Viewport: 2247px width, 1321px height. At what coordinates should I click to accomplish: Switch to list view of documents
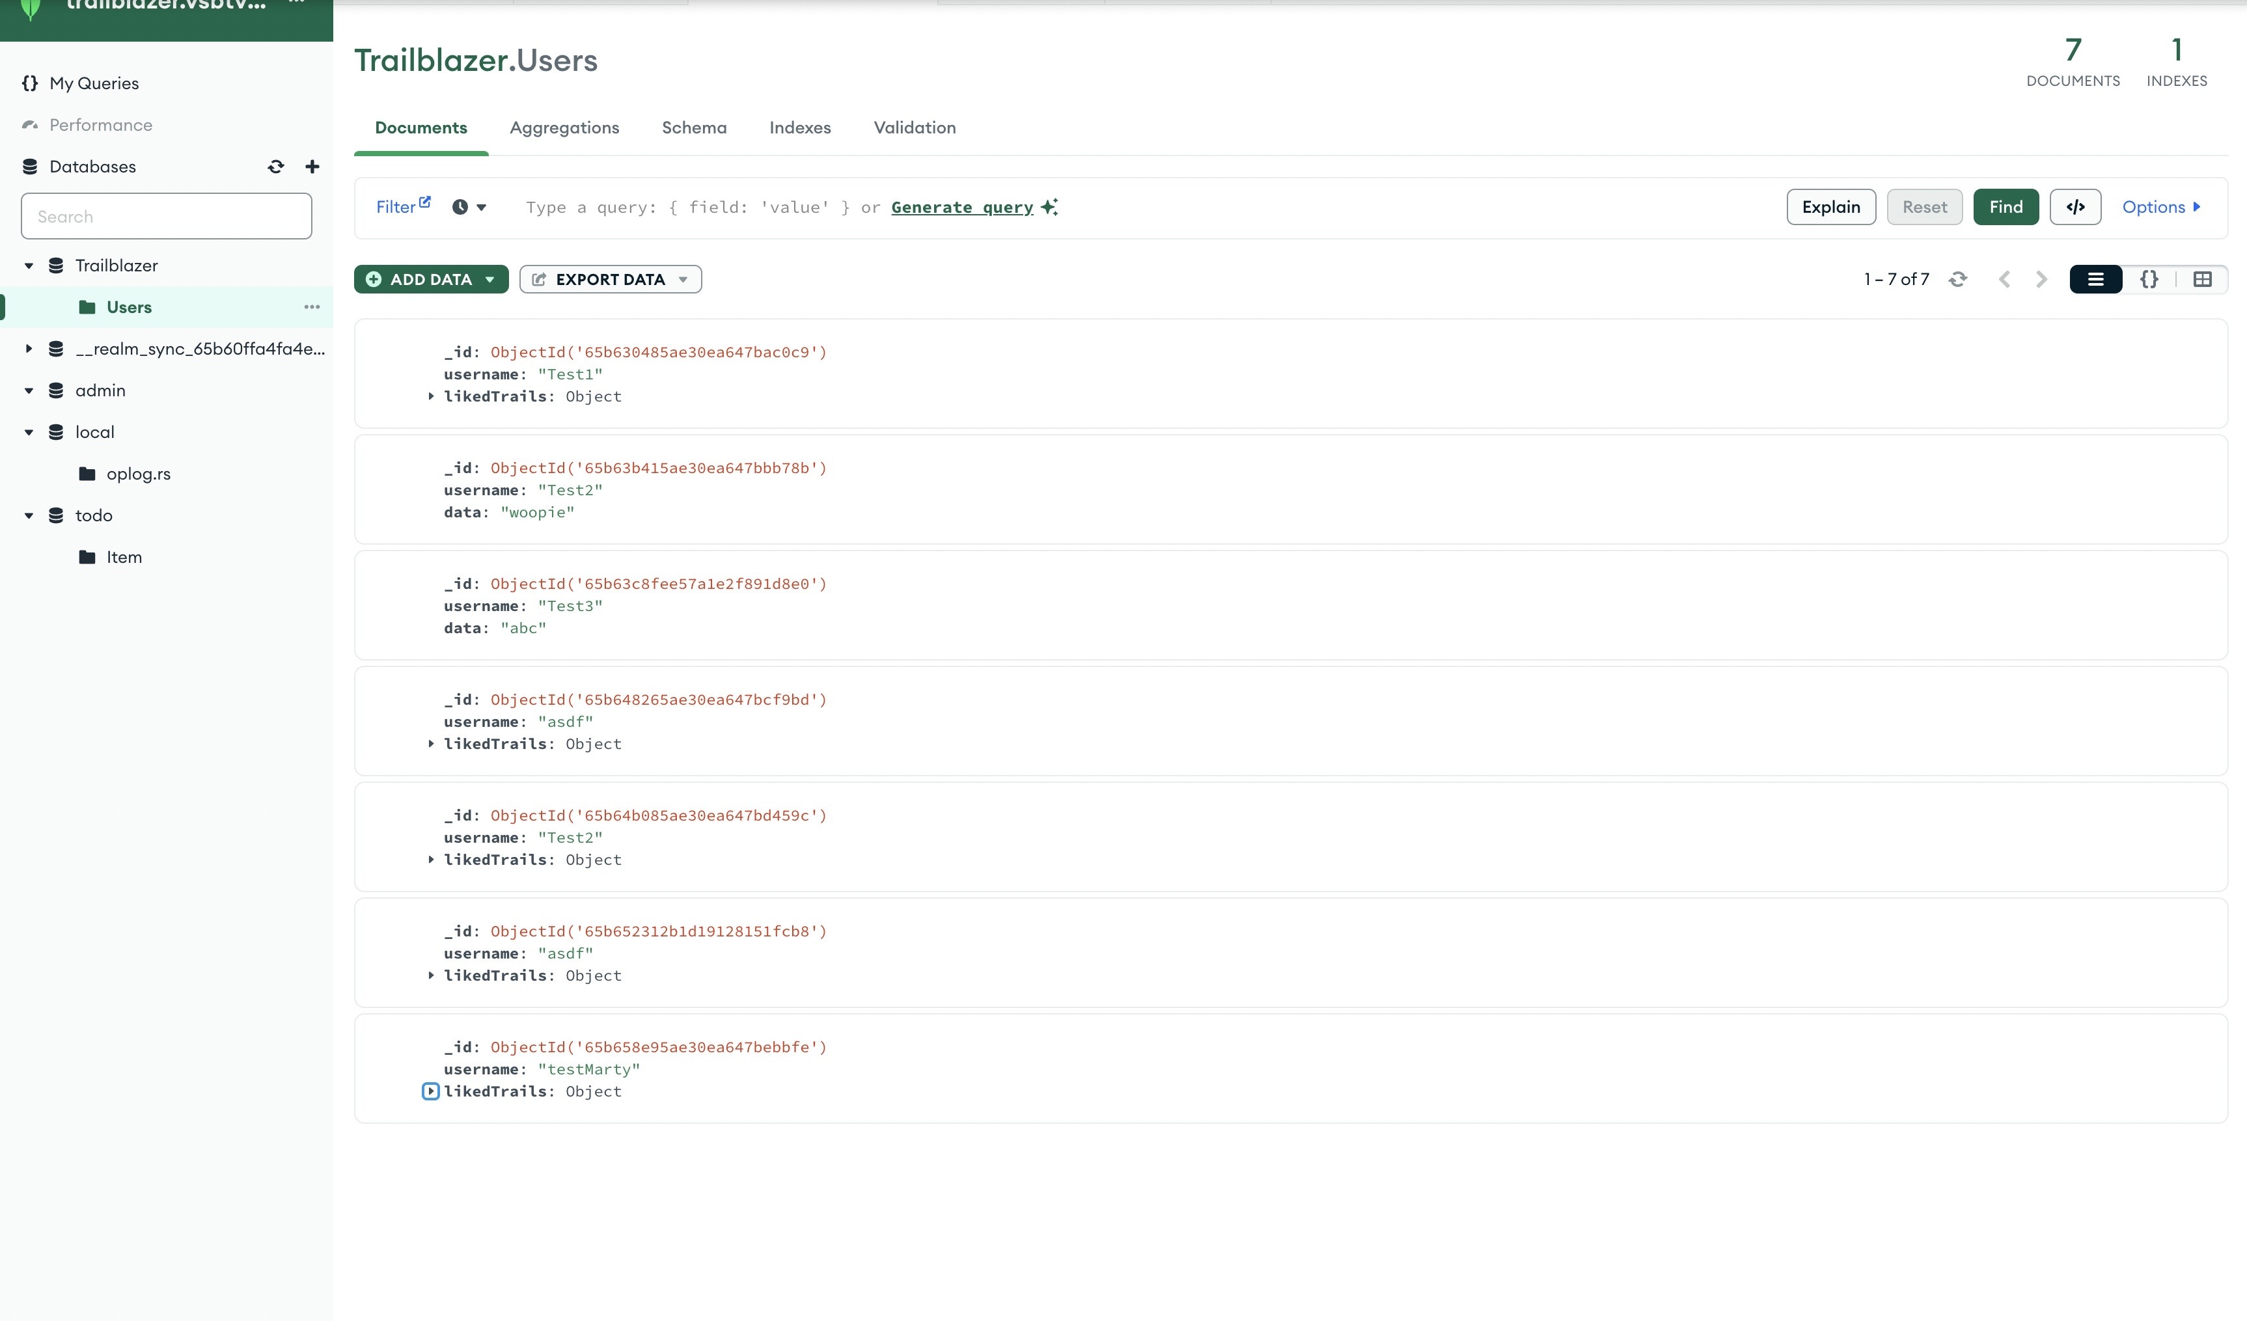[x=2095, y=279]
